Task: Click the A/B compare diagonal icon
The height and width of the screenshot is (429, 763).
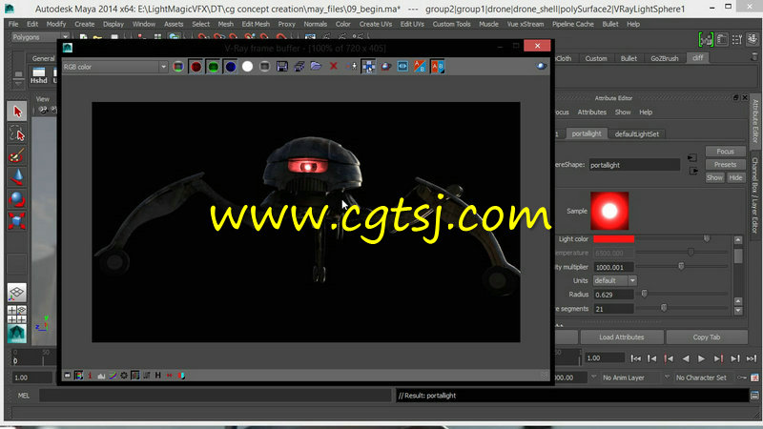Action: coord(420,67)
